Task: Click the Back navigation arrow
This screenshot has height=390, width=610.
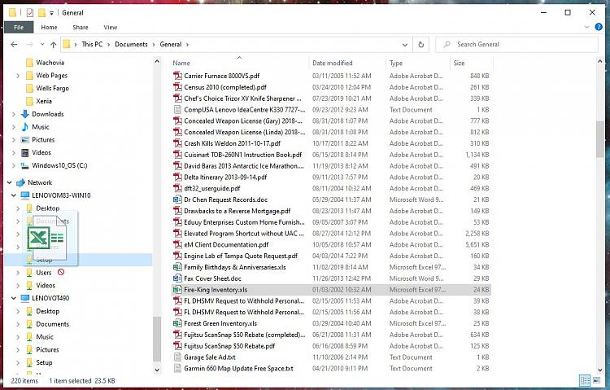Action: click(11, 45)
